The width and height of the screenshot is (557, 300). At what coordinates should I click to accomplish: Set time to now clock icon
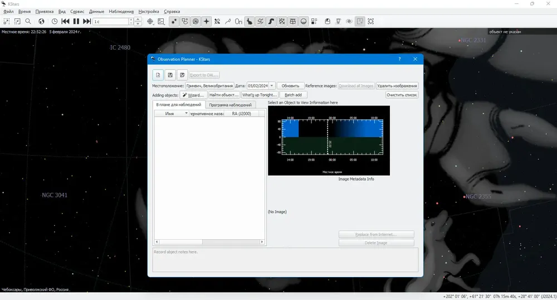tap(55, 21)
